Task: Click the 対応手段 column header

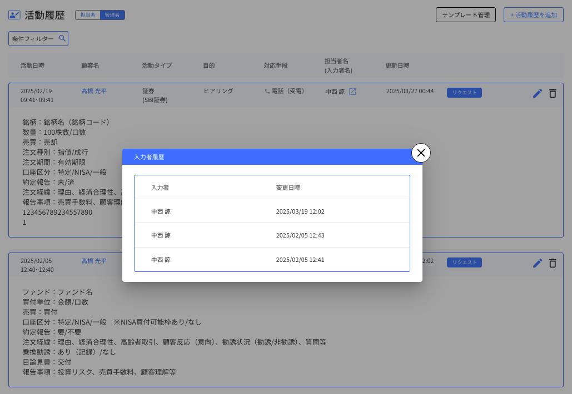Action: [x=276, y=65]
